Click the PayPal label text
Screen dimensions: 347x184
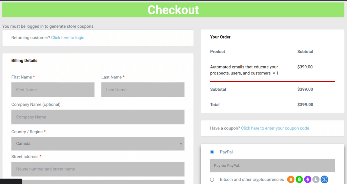[x=226, y=152]
